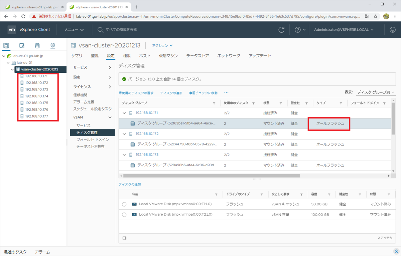Switch to the サマリ tab
401x256 pixels.
click(x=77, y=56)
